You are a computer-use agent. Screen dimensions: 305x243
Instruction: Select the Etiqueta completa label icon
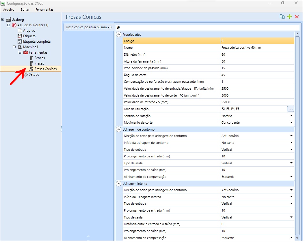(20, 42)
